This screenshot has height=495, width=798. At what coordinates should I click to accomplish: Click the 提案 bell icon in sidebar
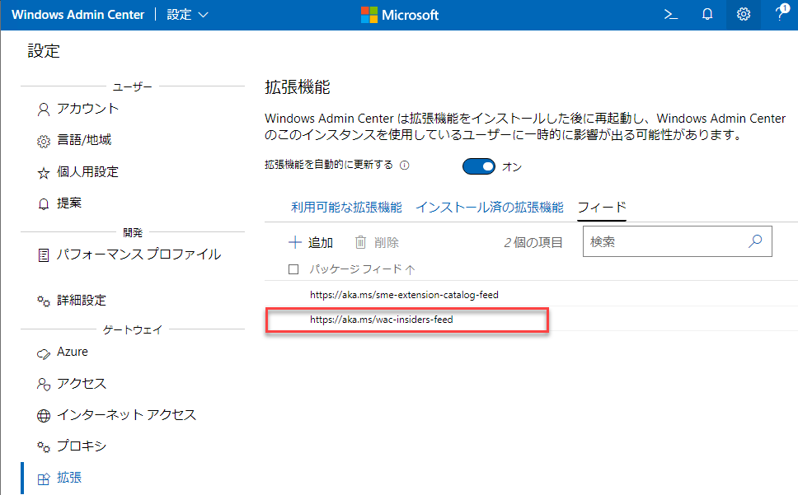tap(44, 203)
